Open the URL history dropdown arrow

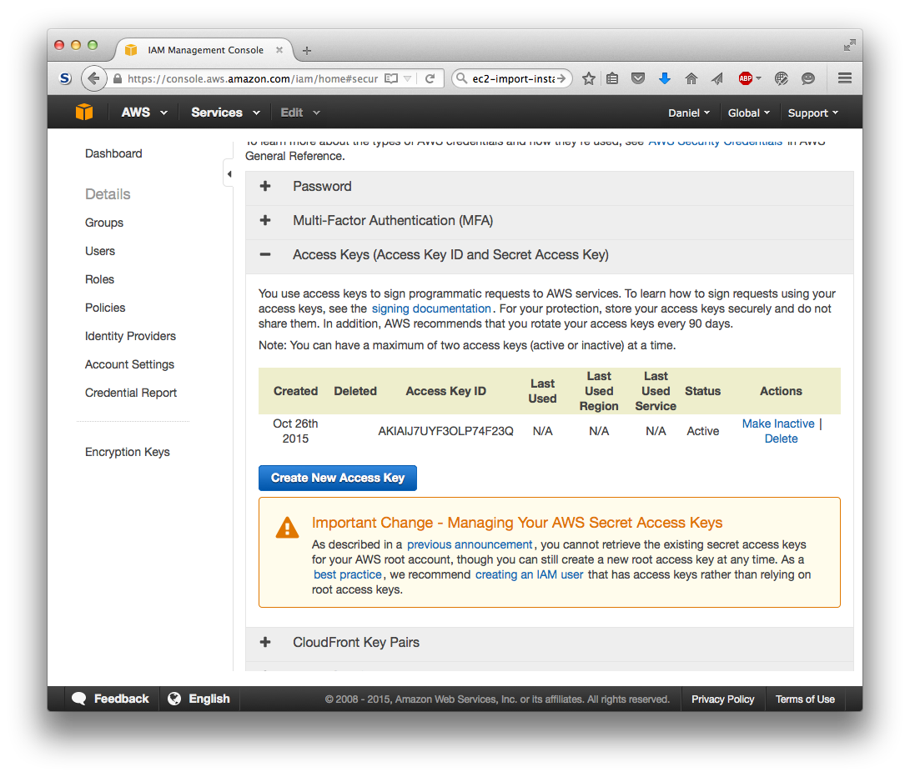click(x=407, y=78)
